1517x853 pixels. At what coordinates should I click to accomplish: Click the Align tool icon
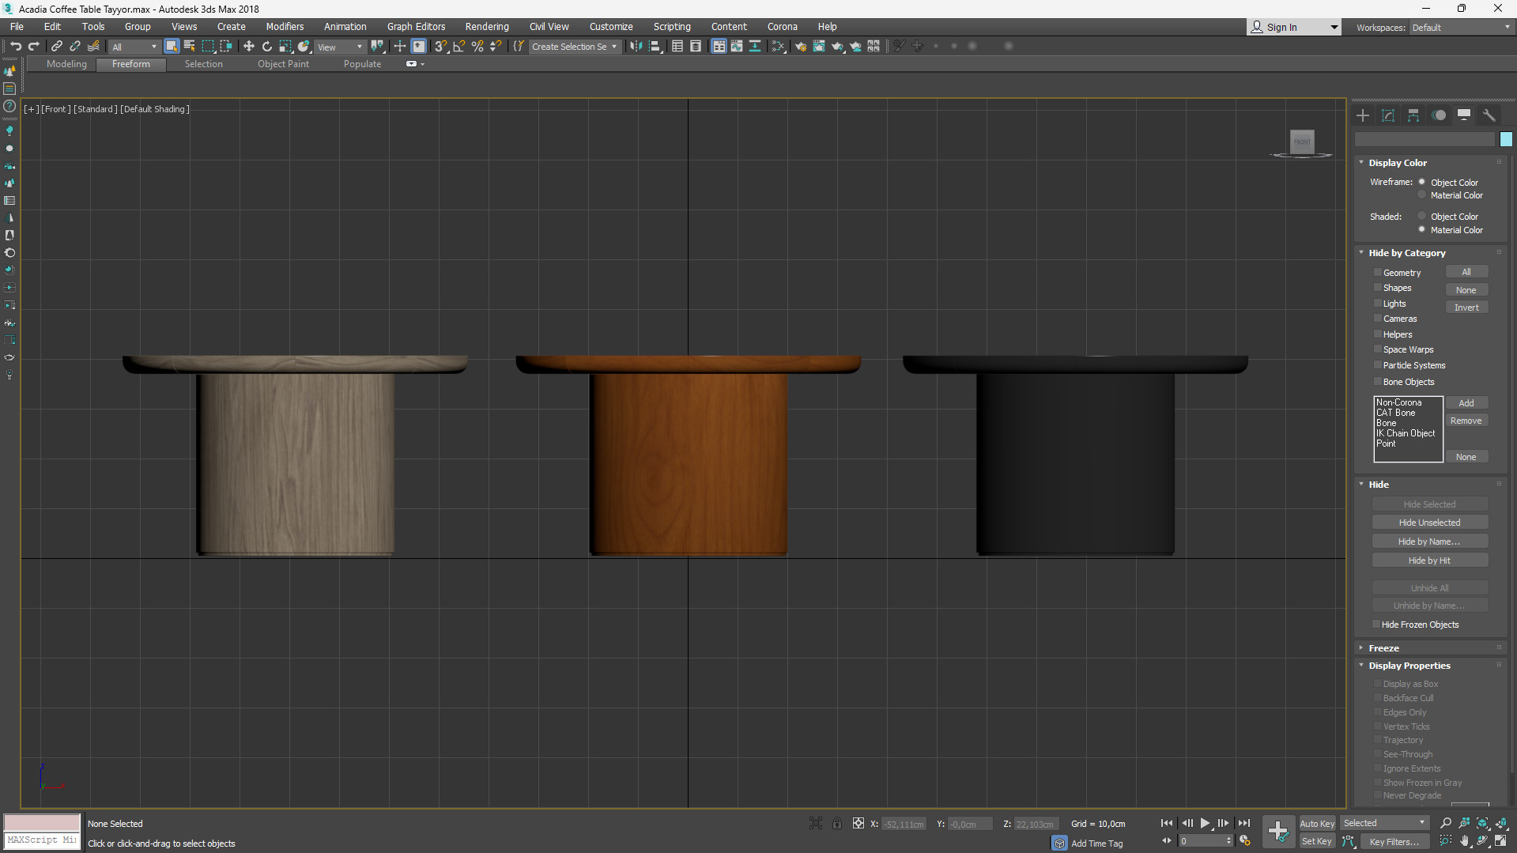[x=655, y=47]
